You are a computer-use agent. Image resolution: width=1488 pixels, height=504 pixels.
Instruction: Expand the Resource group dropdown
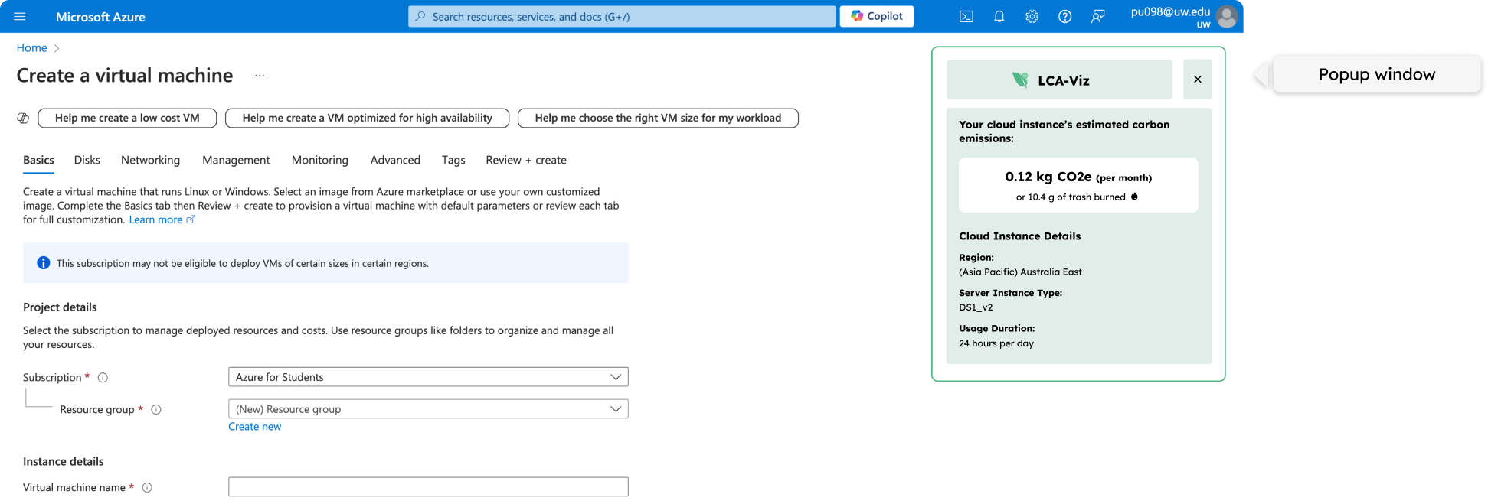pos(428,409)
